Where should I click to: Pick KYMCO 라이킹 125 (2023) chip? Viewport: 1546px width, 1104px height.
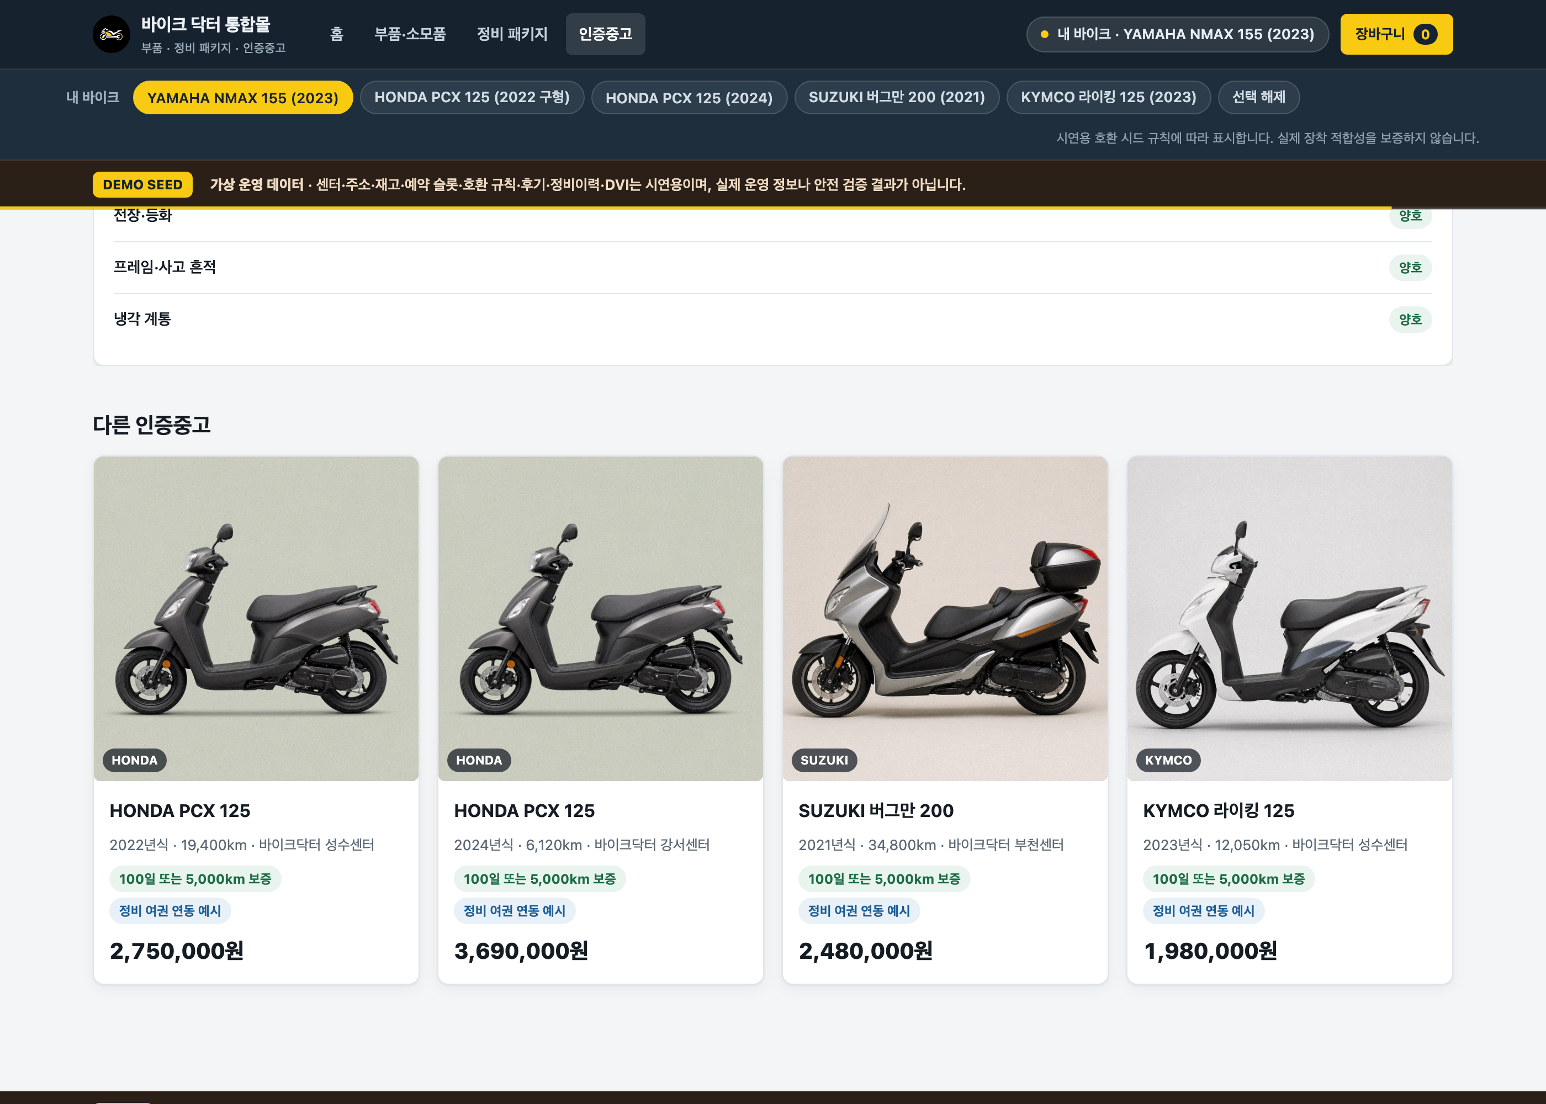1108,97
